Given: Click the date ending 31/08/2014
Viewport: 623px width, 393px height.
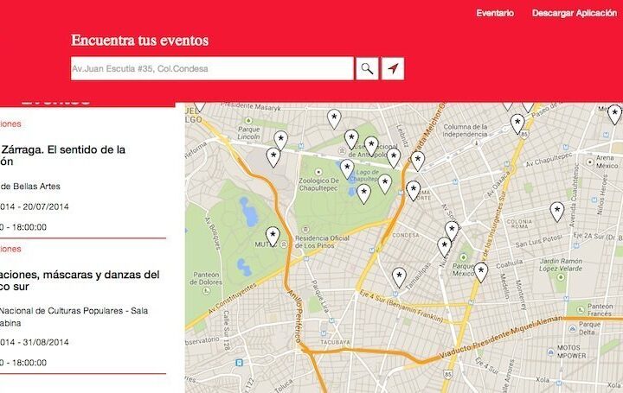Looking at the screenshot, I should (x=34, y=342).
